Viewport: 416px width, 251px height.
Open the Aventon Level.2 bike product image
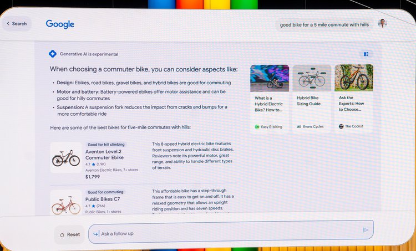tap(66, 158)
